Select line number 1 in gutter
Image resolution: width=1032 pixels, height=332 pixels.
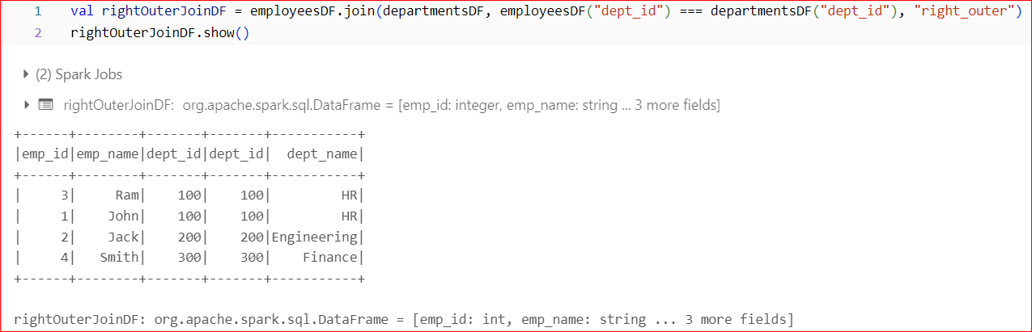point(37,14)
